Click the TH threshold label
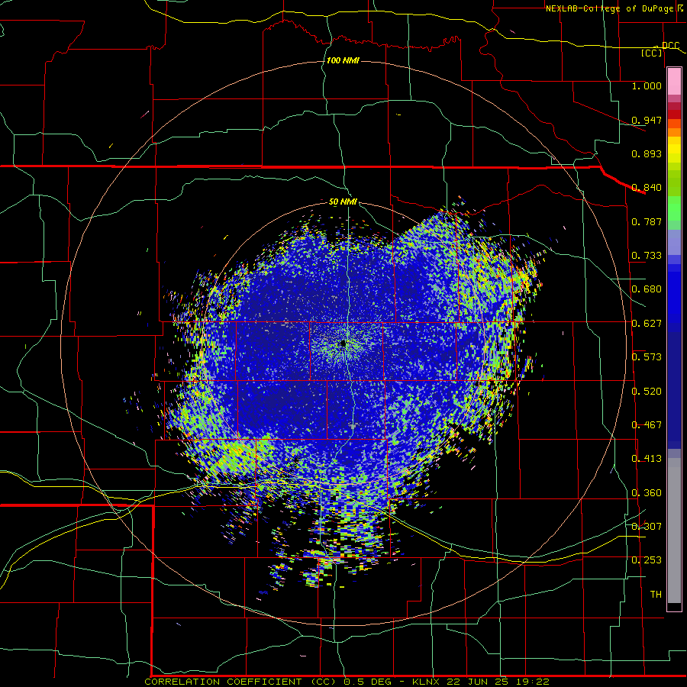This screenshot has width=687, height=687. coord(656,595)
